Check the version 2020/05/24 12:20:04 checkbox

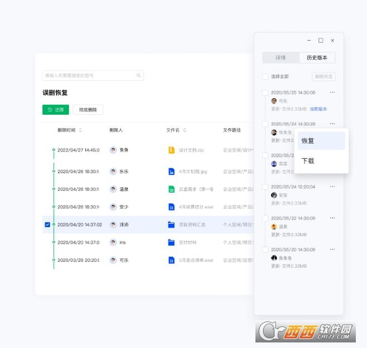coord(265,187)
